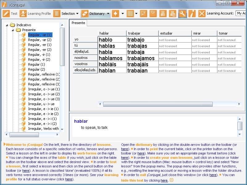Viewport: 247px width, 185px height.
Task: Click the 'habláis' table cell
Action: pyautogui.click(x=112, y=64)
